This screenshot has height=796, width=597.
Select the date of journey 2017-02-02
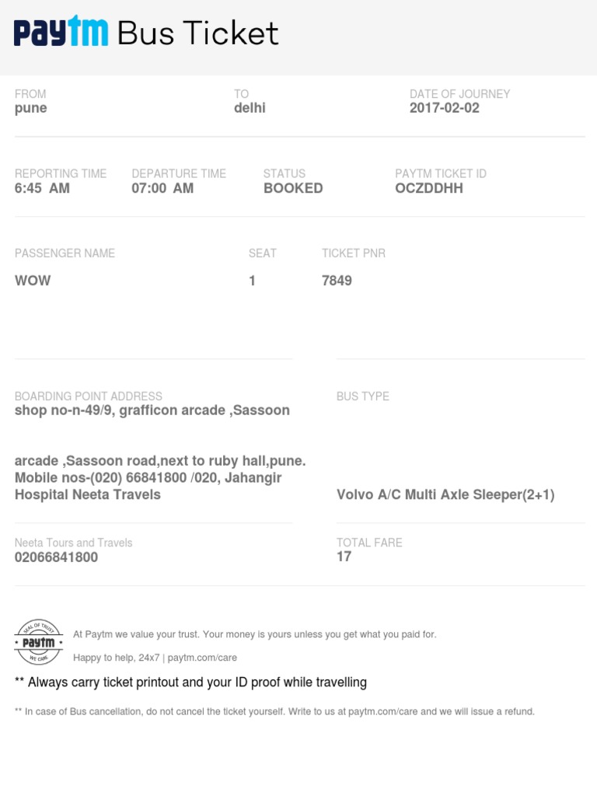(445, 108)
